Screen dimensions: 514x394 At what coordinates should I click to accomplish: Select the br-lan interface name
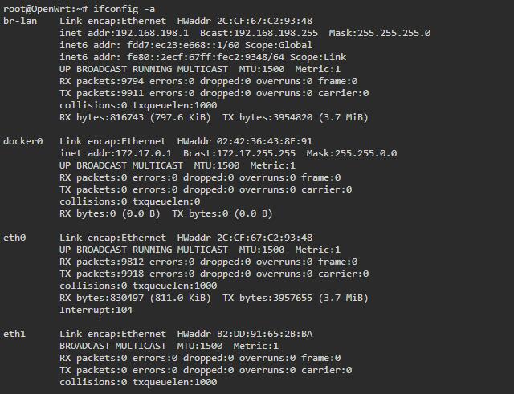20,21
